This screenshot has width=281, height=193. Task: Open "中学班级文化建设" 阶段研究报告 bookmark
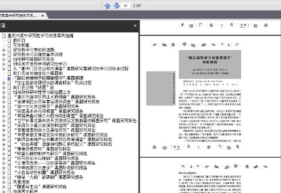[50, 168]
